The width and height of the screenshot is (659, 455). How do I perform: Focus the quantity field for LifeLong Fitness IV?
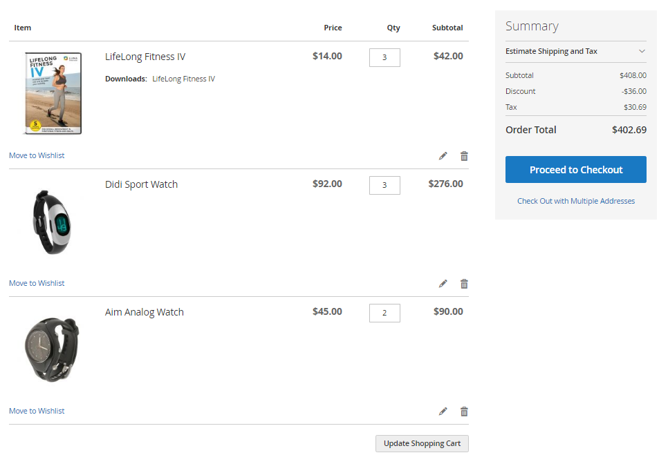click(384, 57)
